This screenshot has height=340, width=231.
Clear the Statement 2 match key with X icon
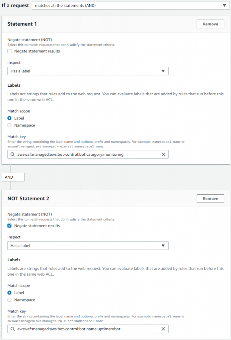[163, 329]
